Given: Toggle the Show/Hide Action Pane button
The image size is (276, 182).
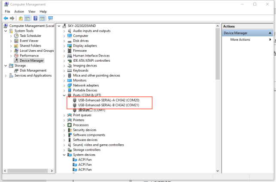Looking at the screenshot, I should point(42,18).
